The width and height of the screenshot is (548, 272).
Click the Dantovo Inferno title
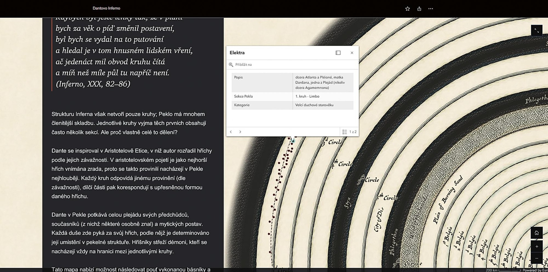tap(106, 8)
